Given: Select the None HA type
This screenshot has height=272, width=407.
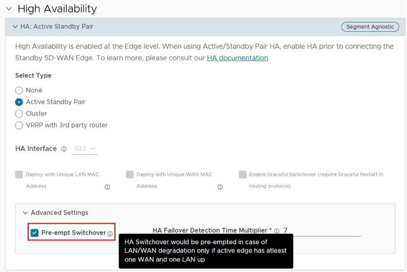Looking at the screenshot, I should click(x=19, y=90).
